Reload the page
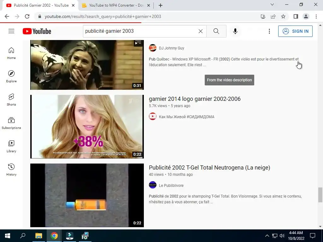323x242 pixels. [27, 16]
